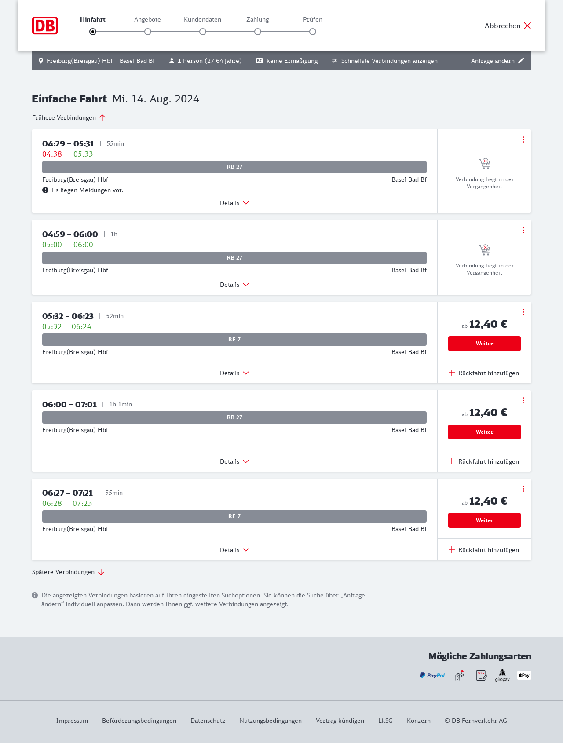Click the DB logo
The image size is (563, 743).
coord(45,26)
